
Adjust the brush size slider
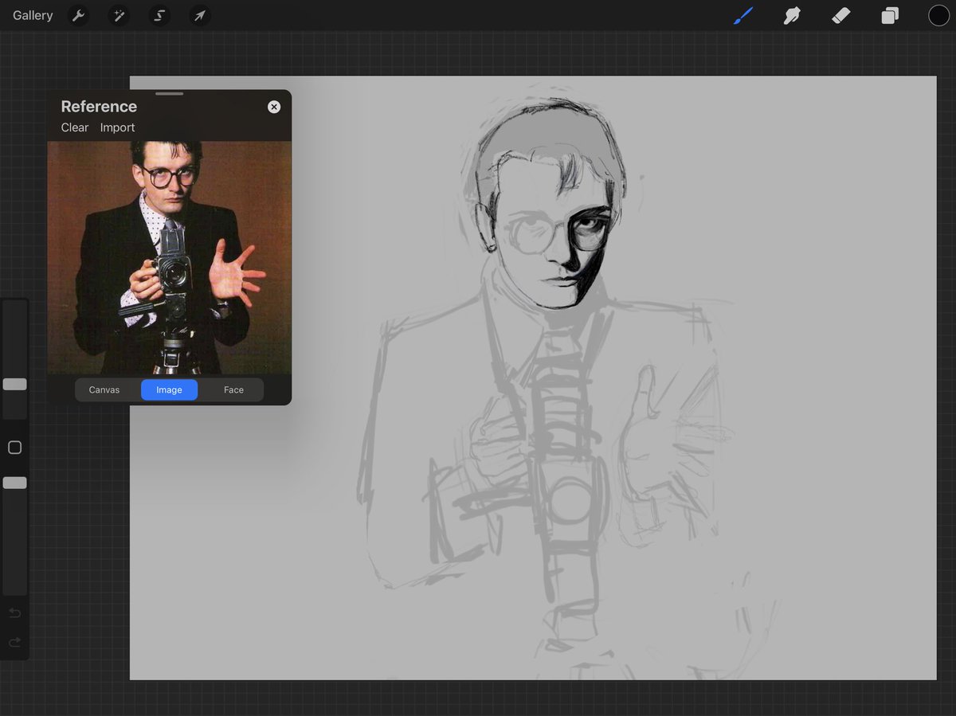(14, 384)
